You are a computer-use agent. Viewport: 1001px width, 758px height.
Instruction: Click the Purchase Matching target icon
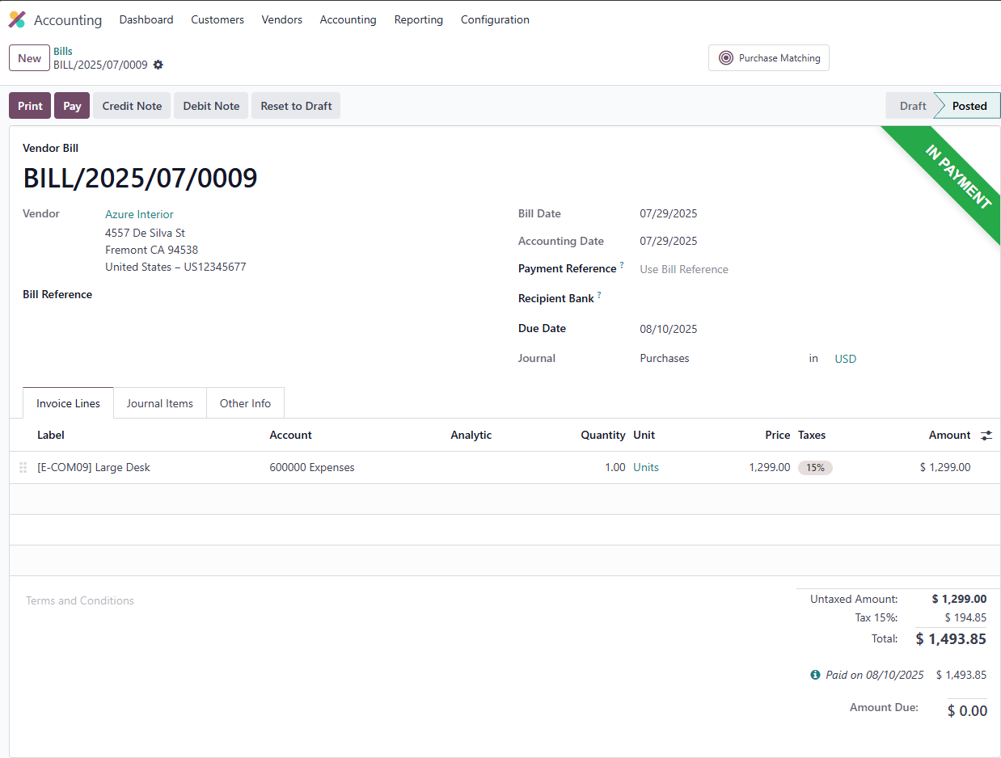pos(726,58)
